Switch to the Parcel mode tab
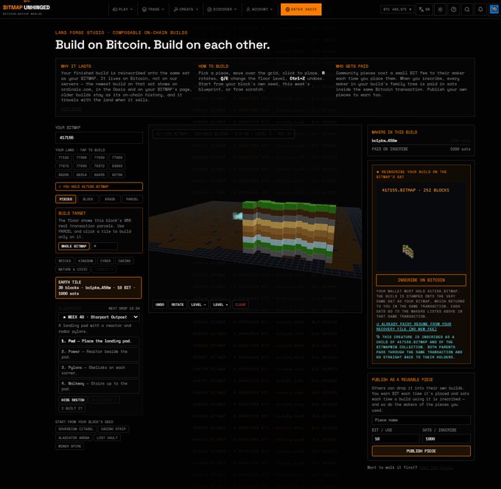Image resolution: width=501 pixels, height=489 pixels. coord(132,199)
